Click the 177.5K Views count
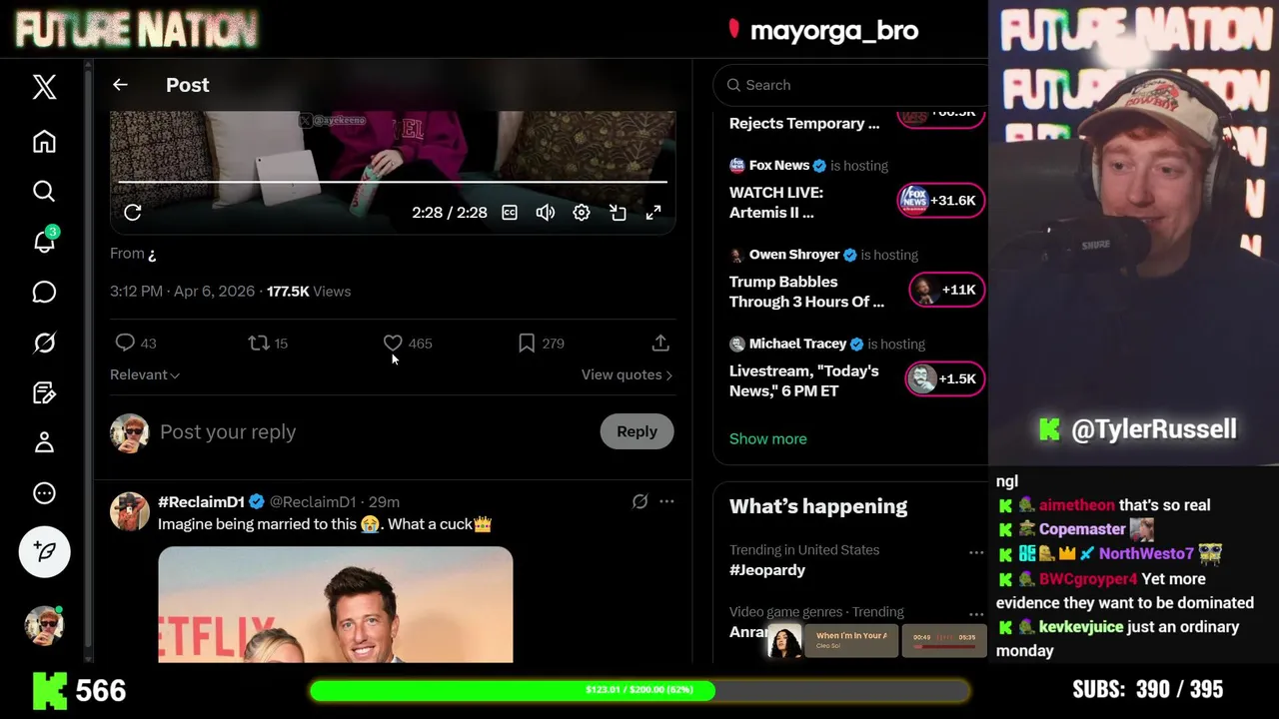This screenshot has height=719, width=1279. point(309,291)
